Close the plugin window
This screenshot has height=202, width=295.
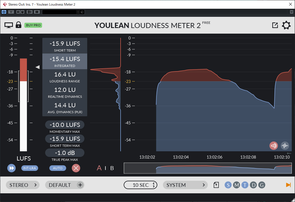coord(291,4)
